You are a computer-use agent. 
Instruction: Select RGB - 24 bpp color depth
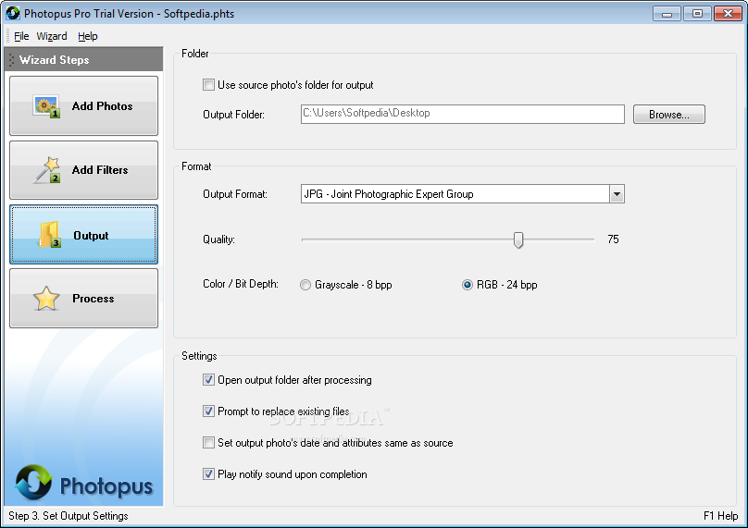click(467, 285)
